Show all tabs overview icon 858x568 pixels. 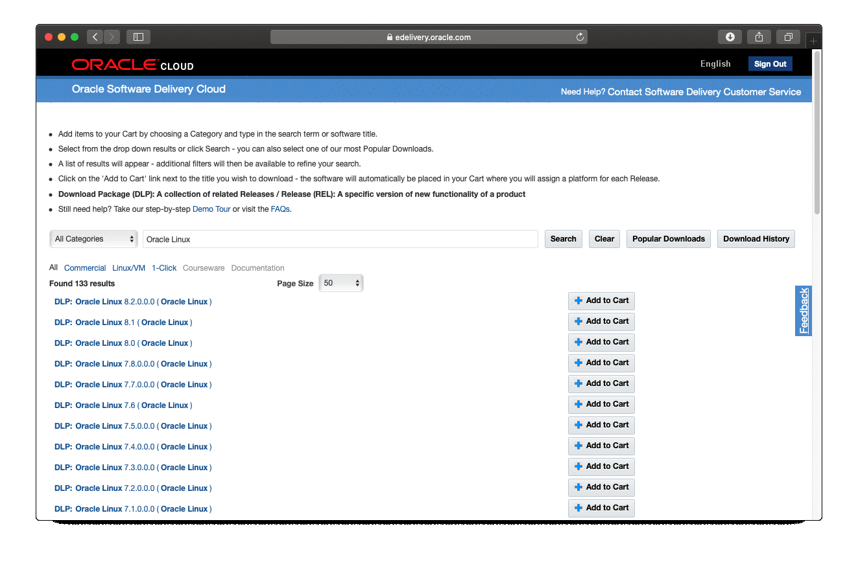pyautogui.click(x=788, y=37)
